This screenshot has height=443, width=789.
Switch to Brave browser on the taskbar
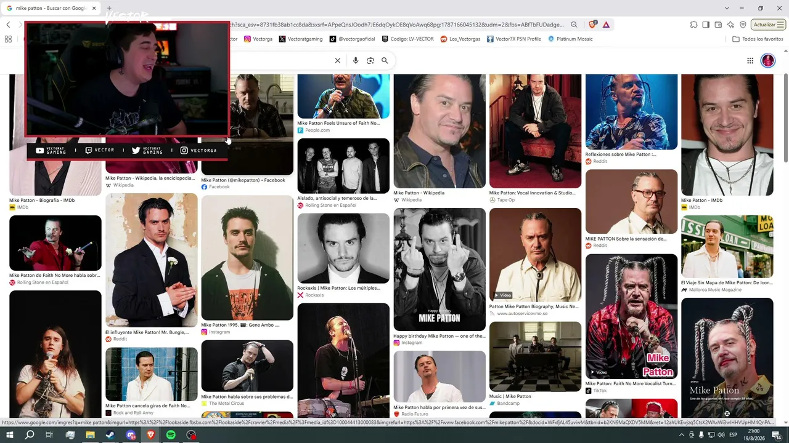click(x=151, y=435)
